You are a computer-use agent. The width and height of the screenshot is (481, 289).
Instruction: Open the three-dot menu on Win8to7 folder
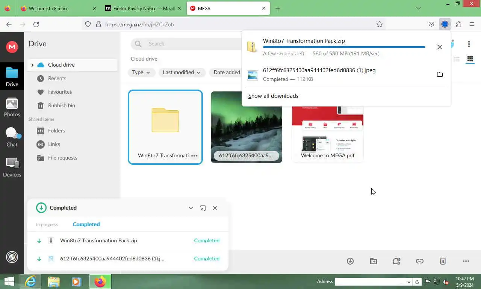[x=194, y=155]
